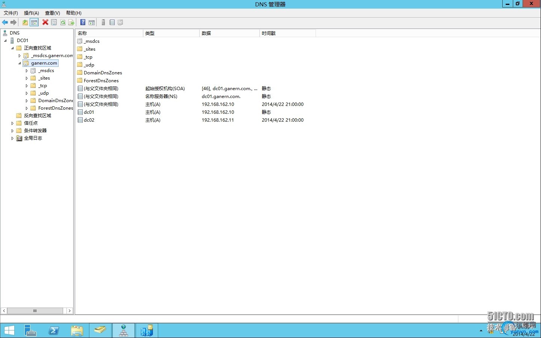This screenshot has height=338, width=541.
Task: Collapse the DC01 server node
Action: (5, 41)
